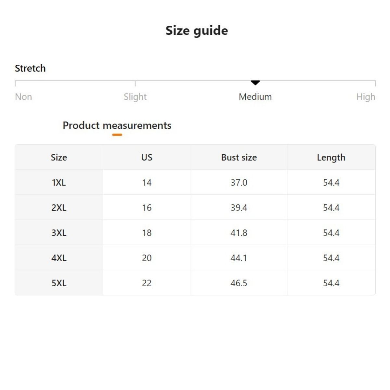Click the 46.5 bust size cell
390x390 pixels.
(x=239, y=283)
